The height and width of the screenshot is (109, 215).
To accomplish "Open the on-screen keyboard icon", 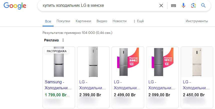I will pos(173,5).
